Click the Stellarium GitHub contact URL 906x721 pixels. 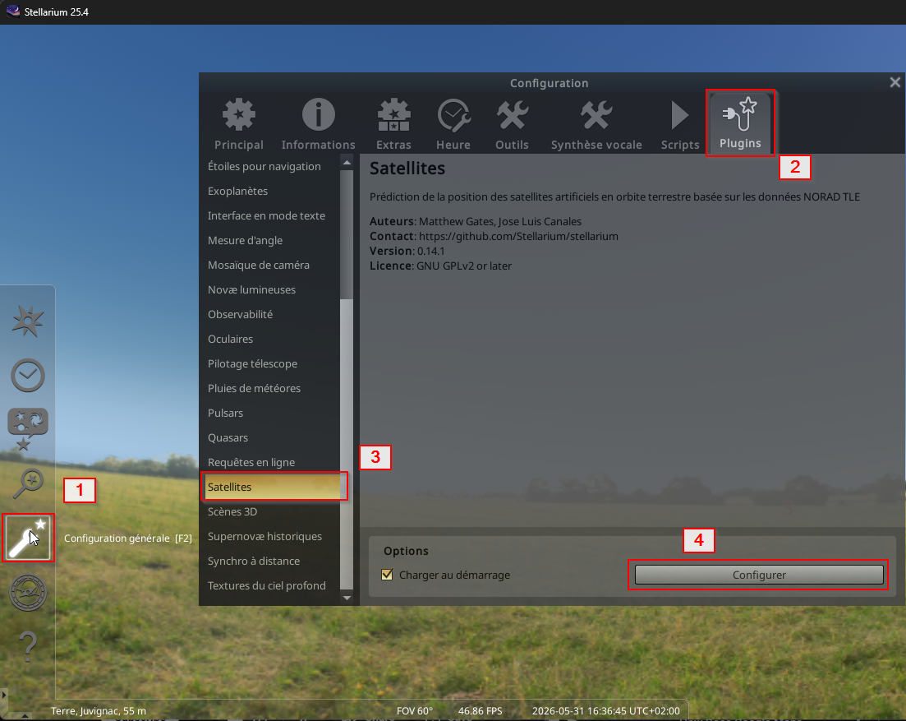(x=518, y=236)
